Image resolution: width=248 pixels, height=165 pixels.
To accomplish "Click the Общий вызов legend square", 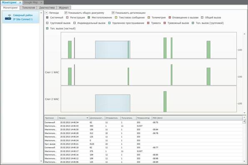I will tap(202, 17).
